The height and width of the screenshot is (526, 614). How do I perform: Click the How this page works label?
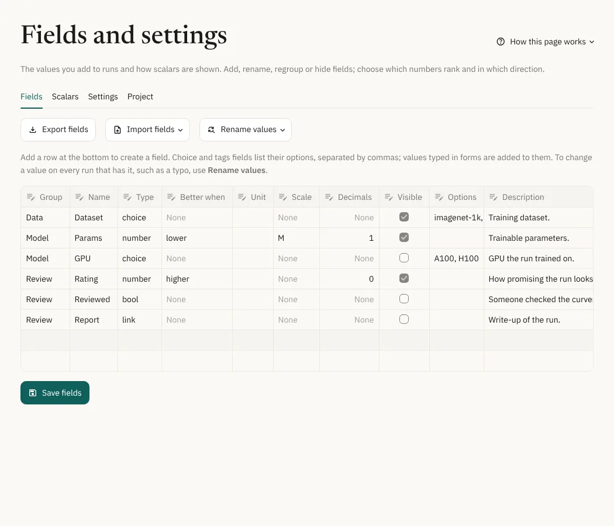(x=547, y=42)
